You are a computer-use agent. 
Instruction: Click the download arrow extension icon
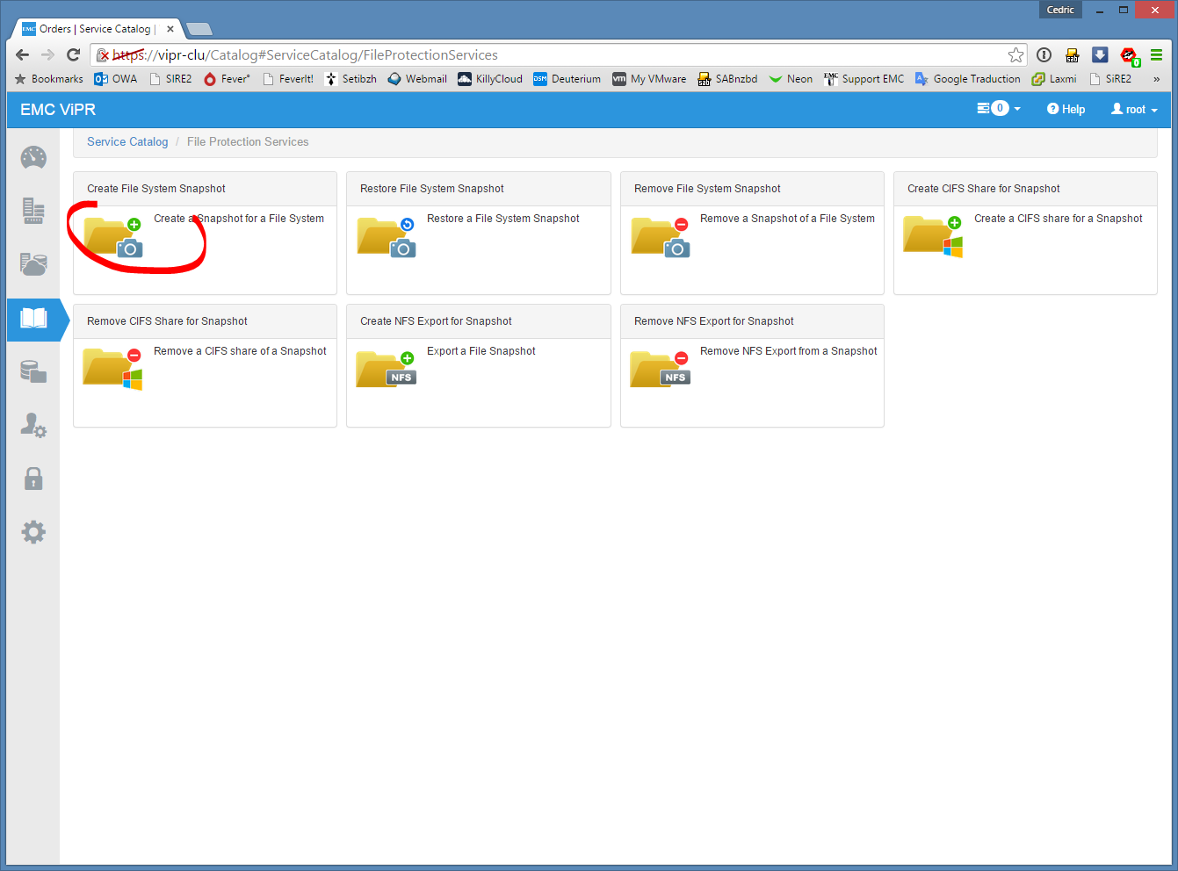(x=1100, y=54)
